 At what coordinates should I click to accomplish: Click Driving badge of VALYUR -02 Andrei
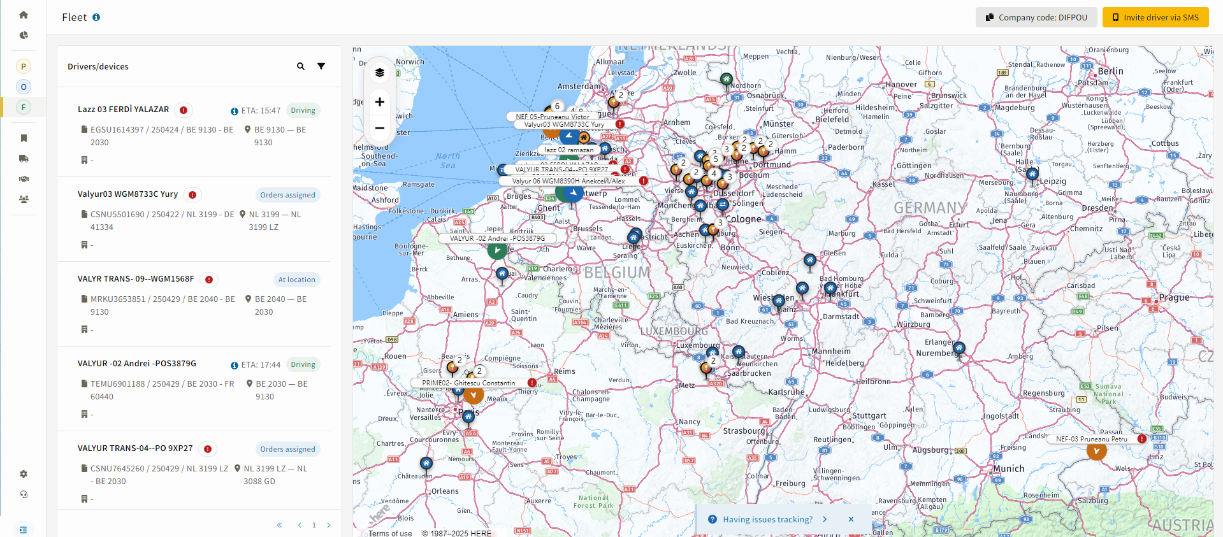coord(303,364)
